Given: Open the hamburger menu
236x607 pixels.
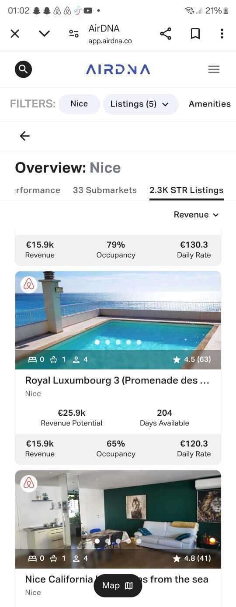Looking at the screenshot, I should click(214, 69).
